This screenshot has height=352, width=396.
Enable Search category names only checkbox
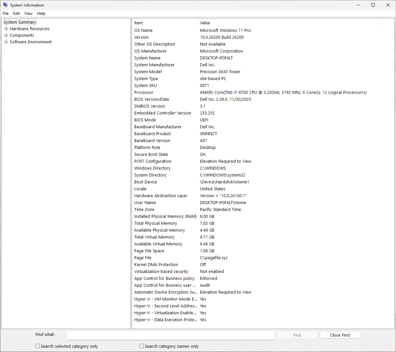[142, 346]
